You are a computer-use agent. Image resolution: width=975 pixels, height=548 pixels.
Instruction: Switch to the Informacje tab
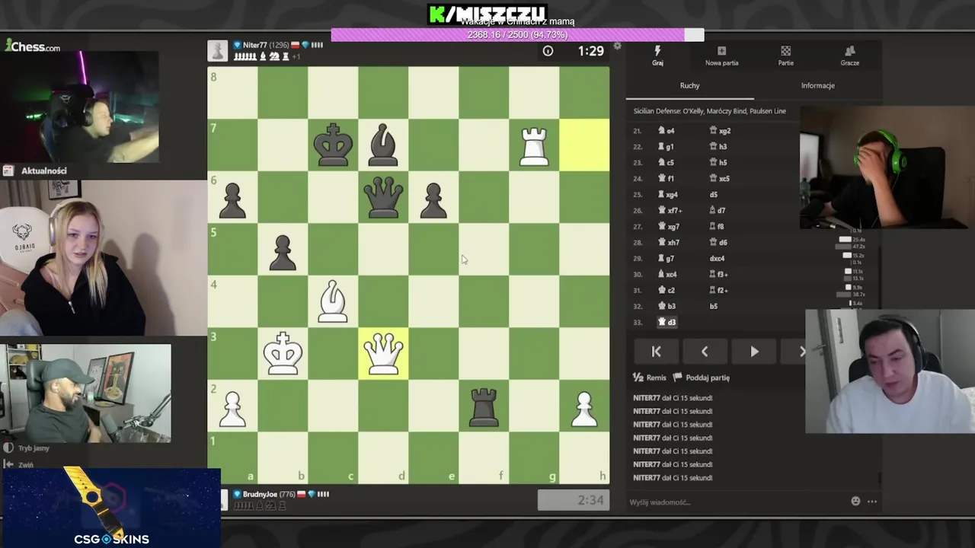pos(817,86)
